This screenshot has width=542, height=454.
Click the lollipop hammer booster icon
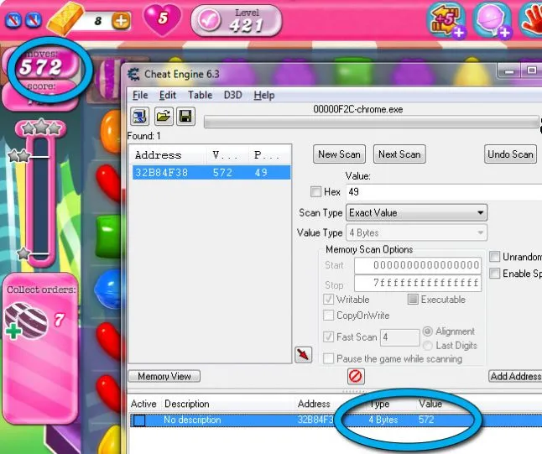click(492, 21)
